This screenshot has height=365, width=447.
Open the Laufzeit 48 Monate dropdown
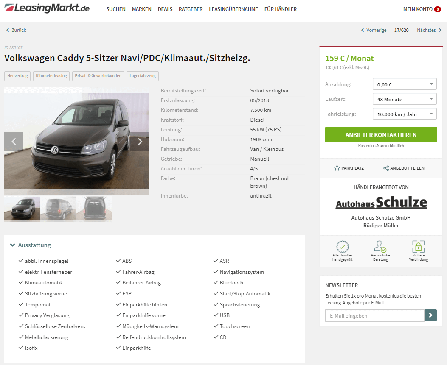(x=405, y=99)
